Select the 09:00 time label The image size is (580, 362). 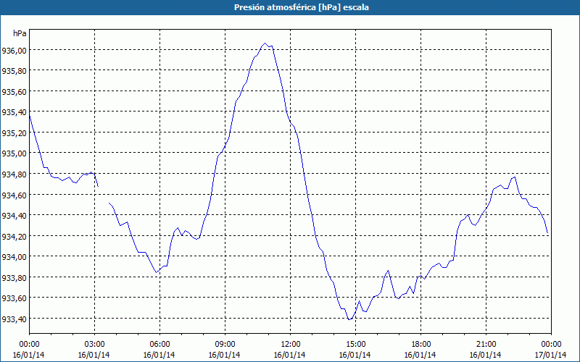click(x=225, y=345)
